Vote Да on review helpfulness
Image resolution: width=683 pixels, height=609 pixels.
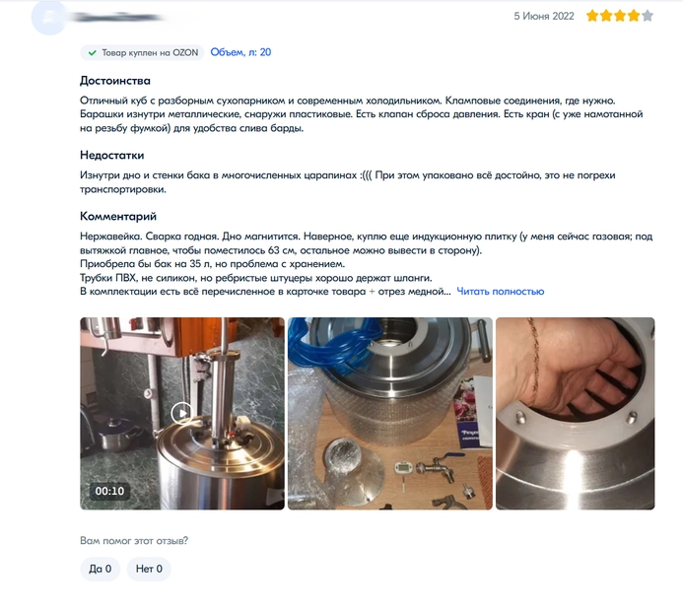pyautogui.click(x=101, y=569)
